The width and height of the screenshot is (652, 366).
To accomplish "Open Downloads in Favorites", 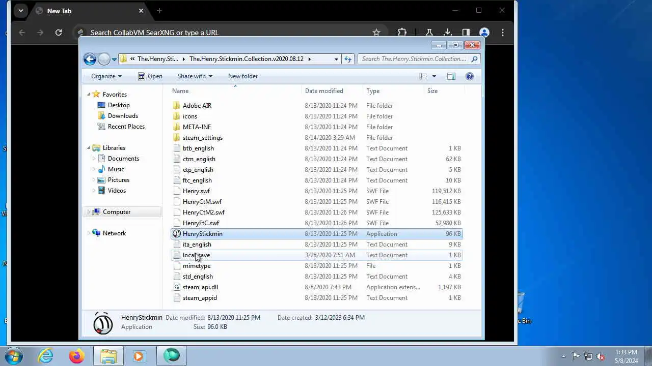I will click(123, 116).
